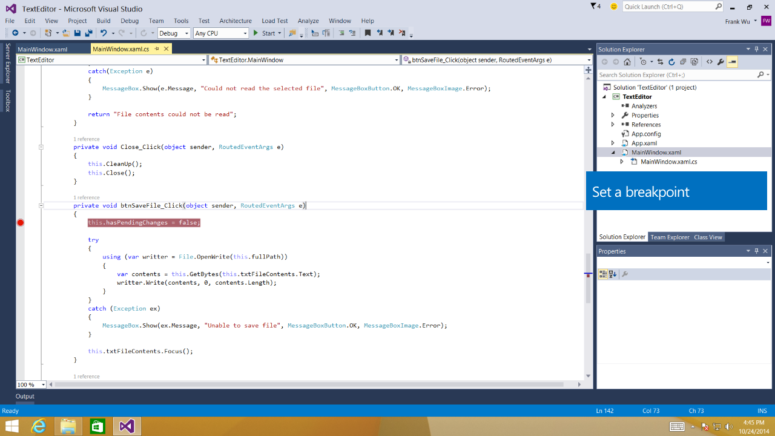Collapse the Close_Click method outline

pos(41,147)
